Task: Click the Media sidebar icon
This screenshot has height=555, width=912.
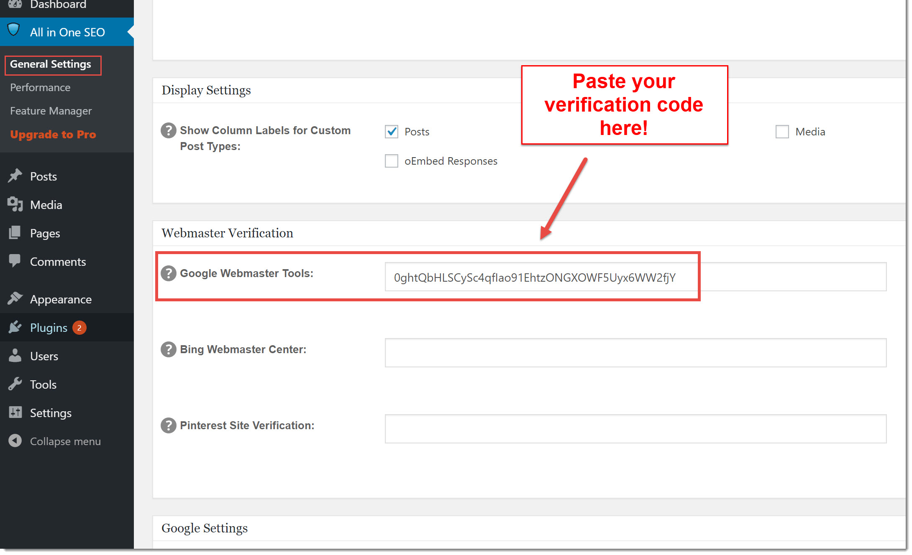Action: 15,204
